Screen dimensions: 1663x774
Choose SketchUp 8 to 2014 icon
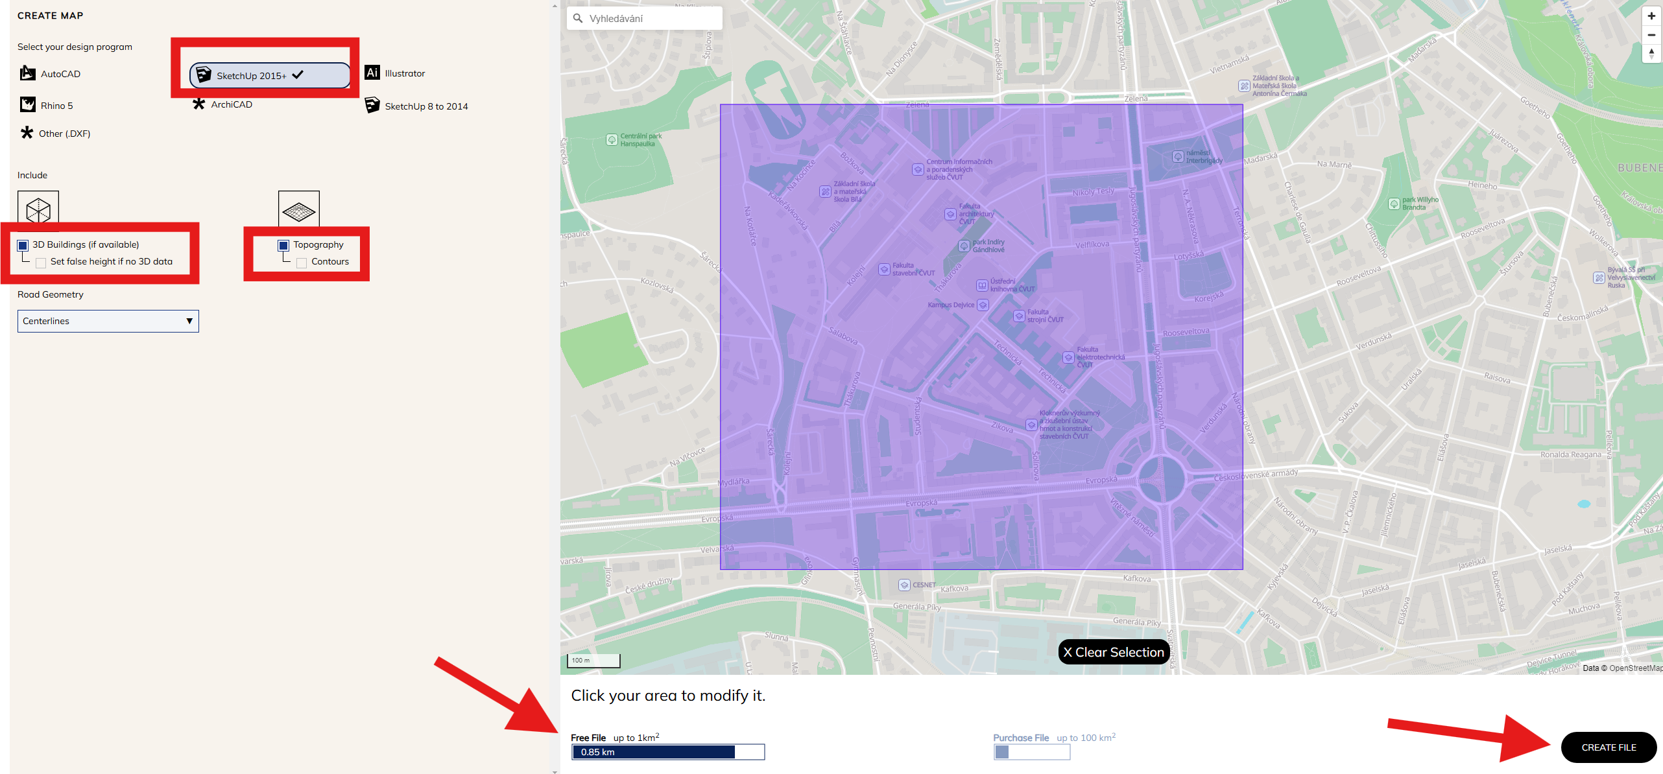(x=372, y=105)
